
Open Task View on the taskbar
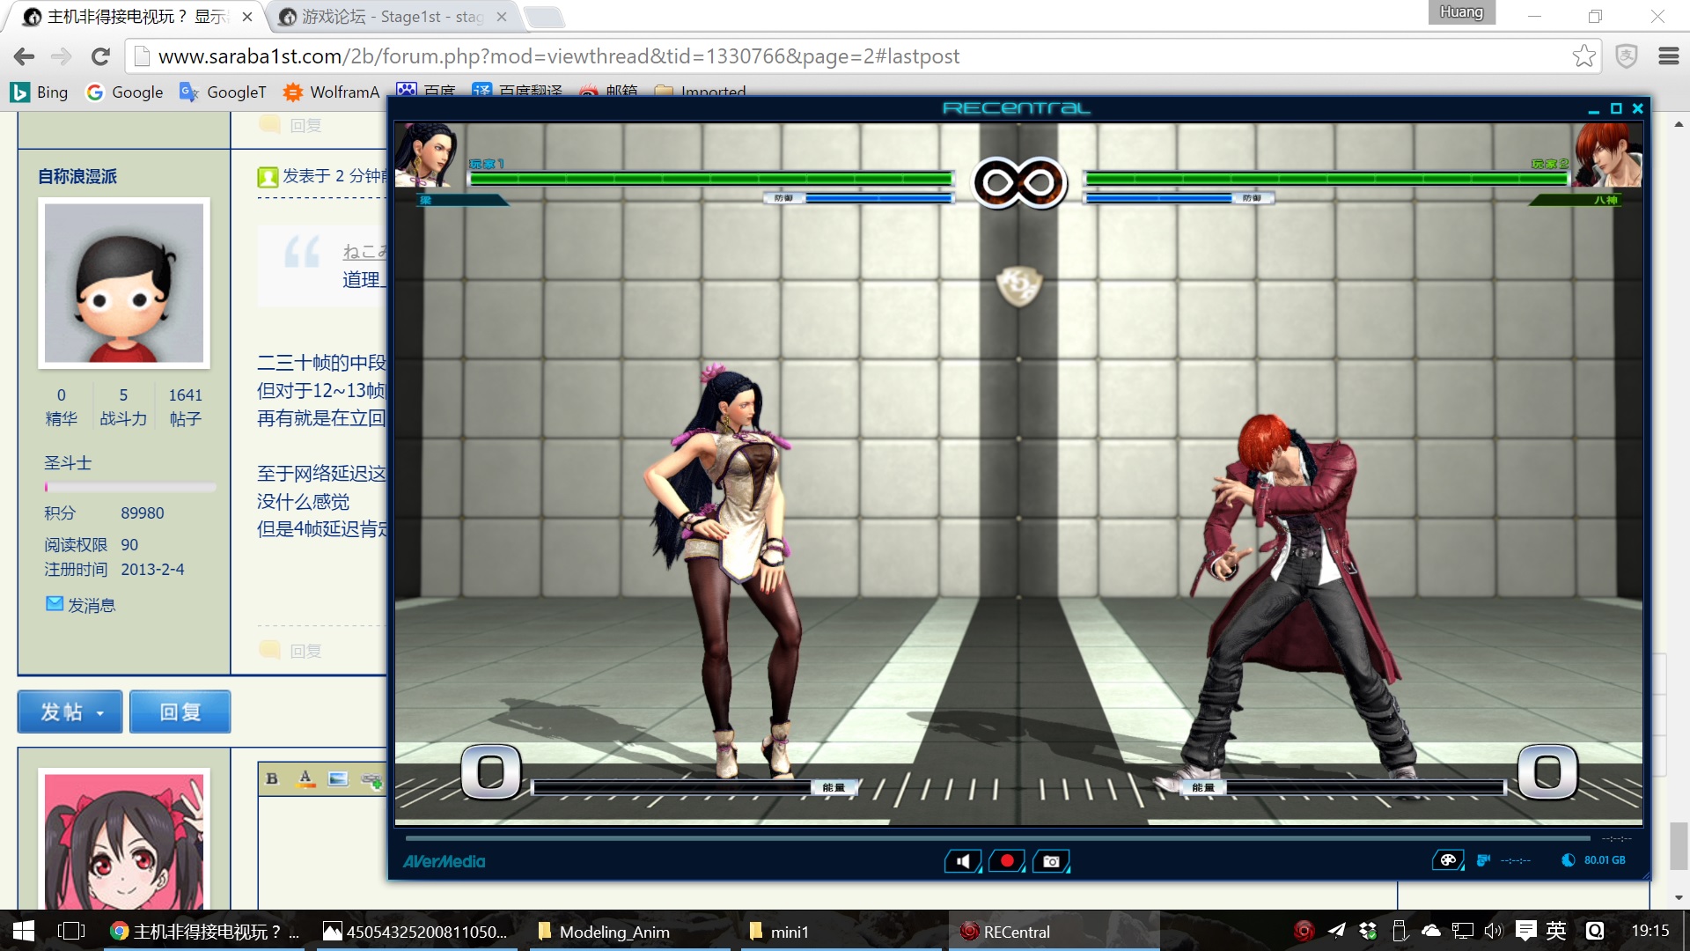pos(70,931)
